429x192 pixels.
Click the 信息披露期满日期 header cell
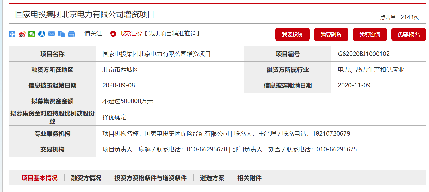click(288, 85)
